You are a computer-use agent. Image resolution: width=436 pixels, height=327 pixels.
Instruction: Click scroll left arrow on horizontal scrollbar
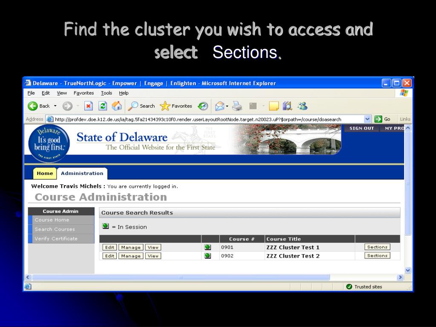[28, 277]
